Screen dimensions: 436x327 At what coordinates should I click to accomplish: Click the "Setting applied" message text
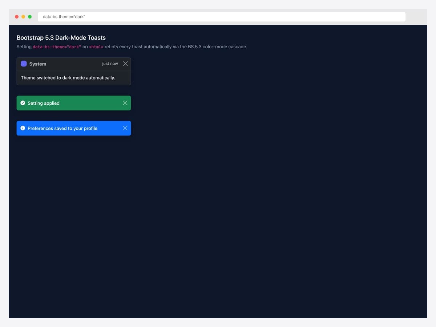(x=44, y=103)
